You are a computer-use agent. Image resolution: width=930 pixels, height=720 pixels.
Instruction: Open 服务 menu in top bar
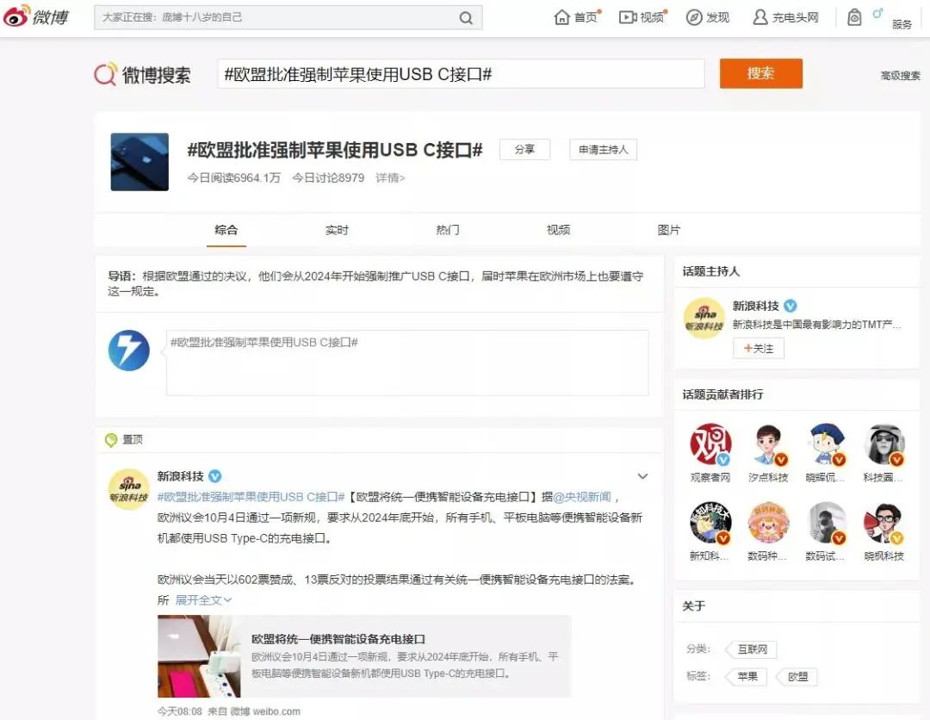pos(902,24)
